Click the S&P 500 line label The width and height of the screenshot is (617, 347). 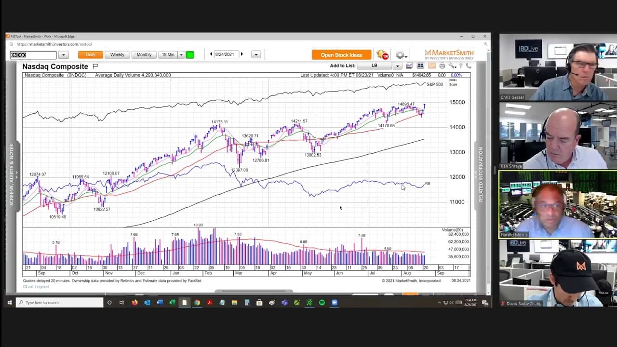[x=435, y=84]
